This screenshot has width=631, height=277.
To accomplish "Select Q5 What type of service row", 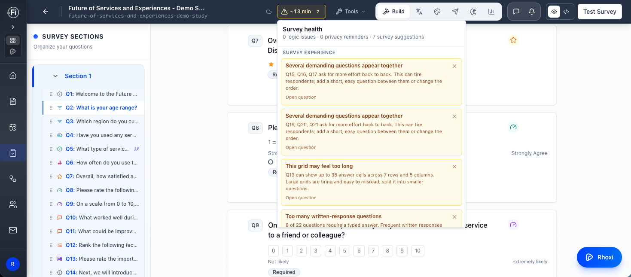I will (x=94, y=149).
